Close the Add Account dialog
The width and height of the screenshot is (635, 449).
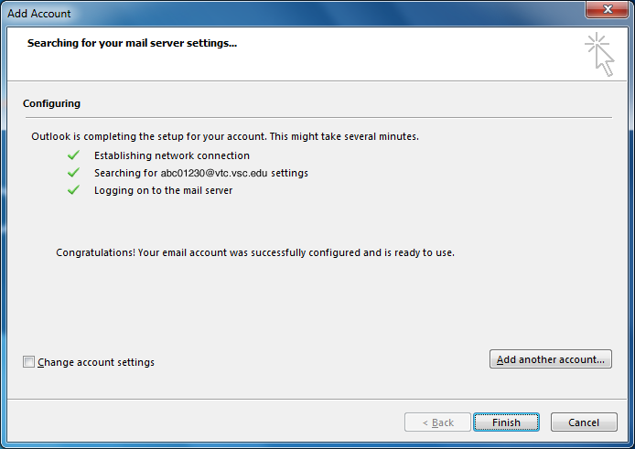pos(608,9)
